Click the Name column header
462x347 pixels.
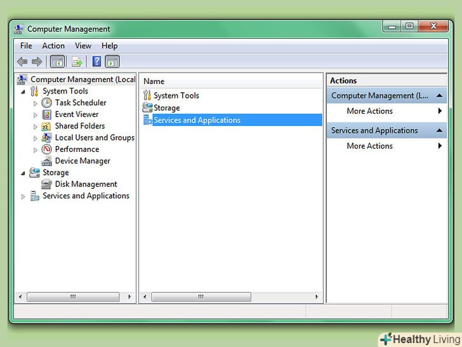pos(231,81)
